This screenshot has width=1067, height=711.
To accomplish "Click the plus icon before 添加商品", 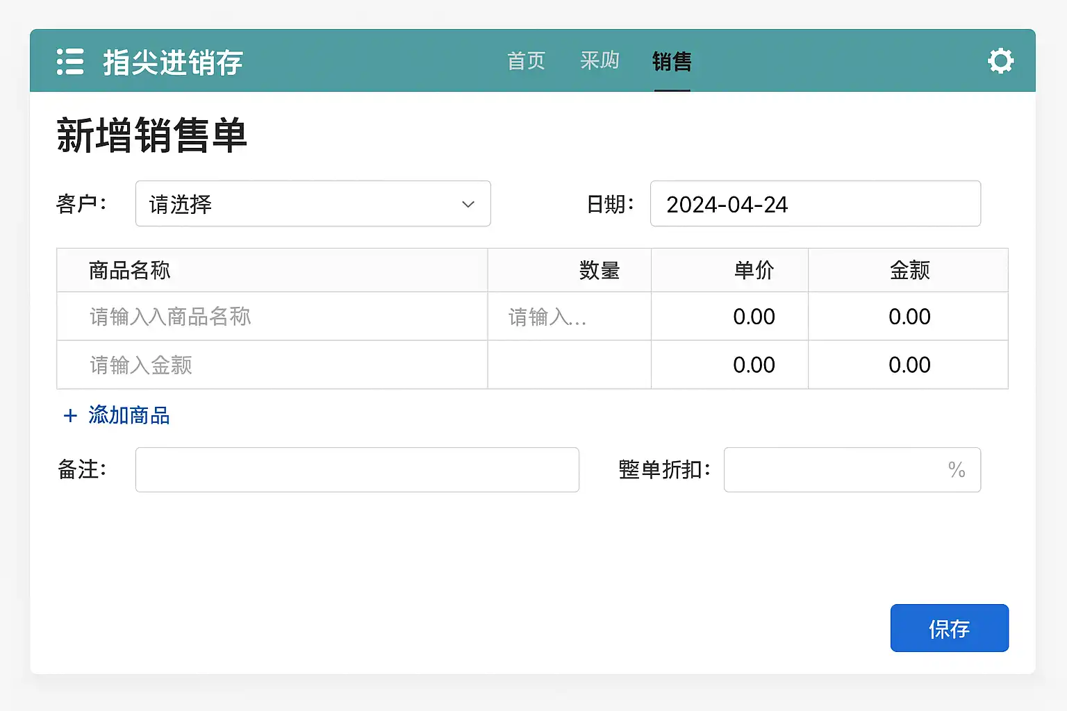I will [x=70, y=416].
